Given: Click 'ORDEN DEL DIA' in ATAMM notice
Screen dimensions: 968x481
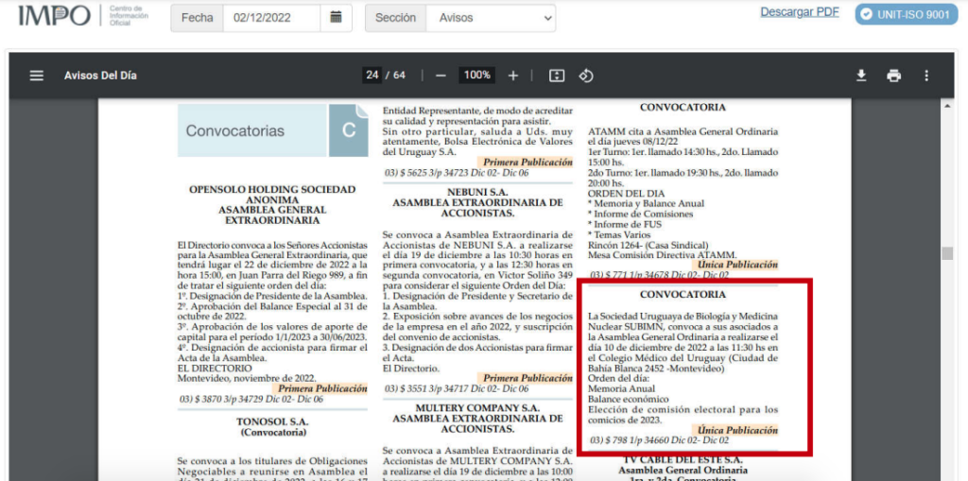Looking at the screenshot, I should pos(626,194).
